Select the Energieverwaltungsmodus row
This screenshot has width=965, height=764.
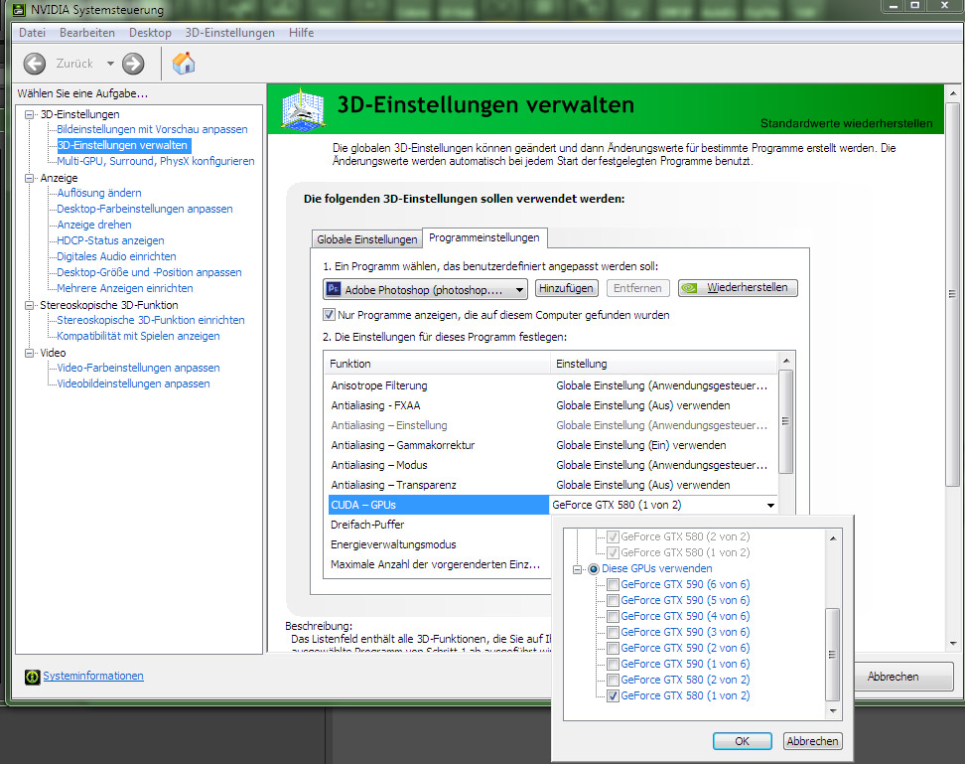(439, 544)
